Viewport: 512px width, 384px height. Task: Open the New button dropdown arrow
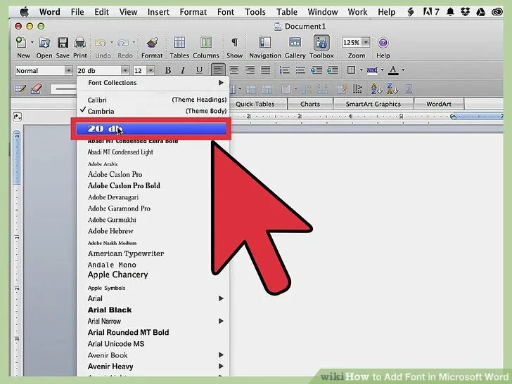pos(32,42)
